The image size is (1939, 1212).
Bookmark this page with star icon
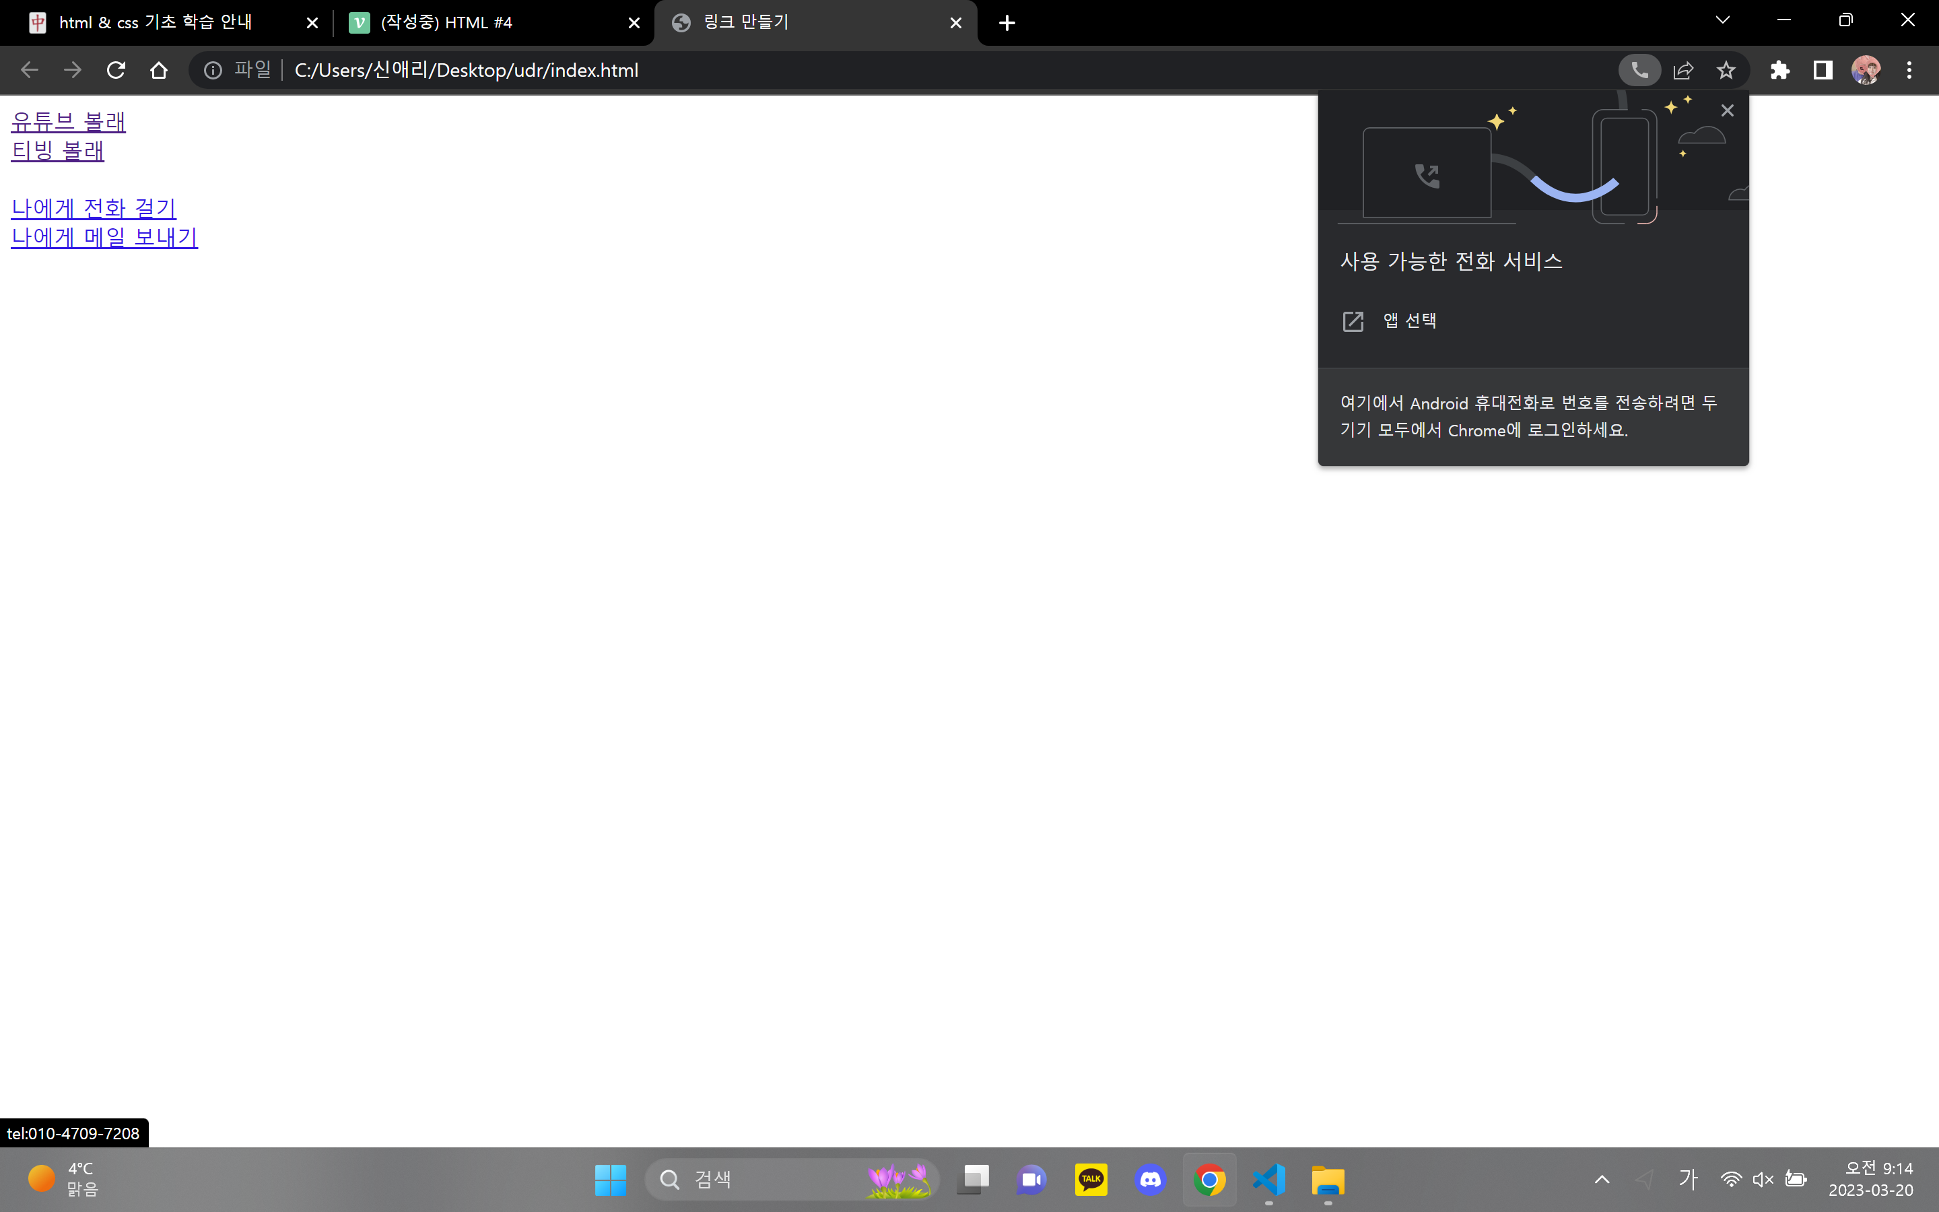click(x=1726, y=70)
